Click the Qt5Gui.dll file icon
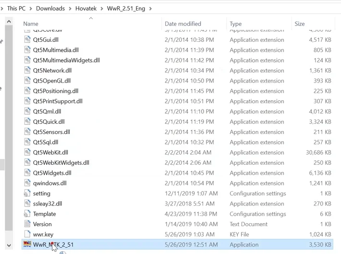Screen dimensions: 341x254 pyautogui.click(x=27, y=40)
